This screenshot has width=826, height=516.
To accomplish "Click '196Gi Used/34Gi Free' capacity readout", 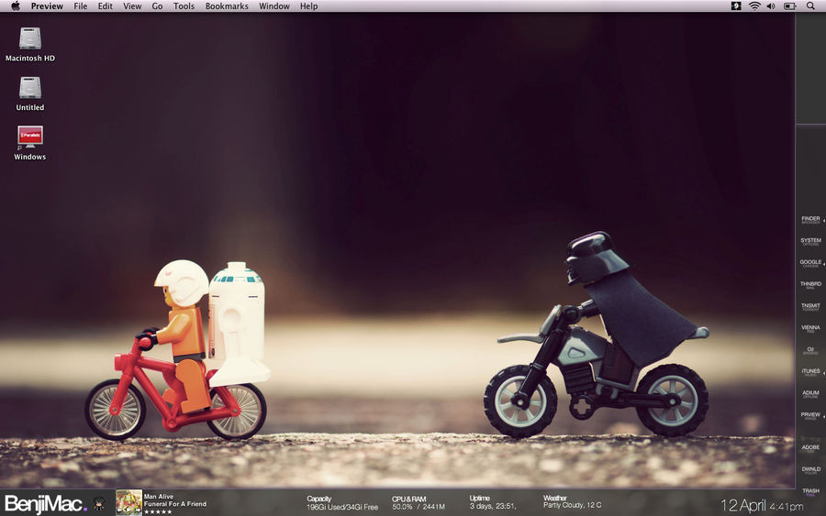I will tap(342, 507).
